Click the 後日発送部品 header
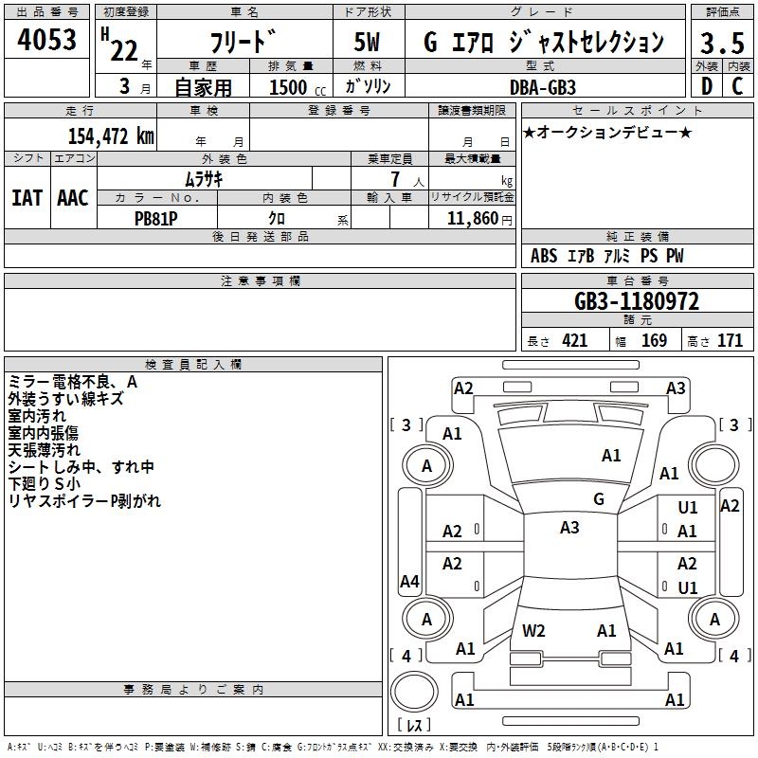This screenshot has height=758, width=758. (260, 237)
